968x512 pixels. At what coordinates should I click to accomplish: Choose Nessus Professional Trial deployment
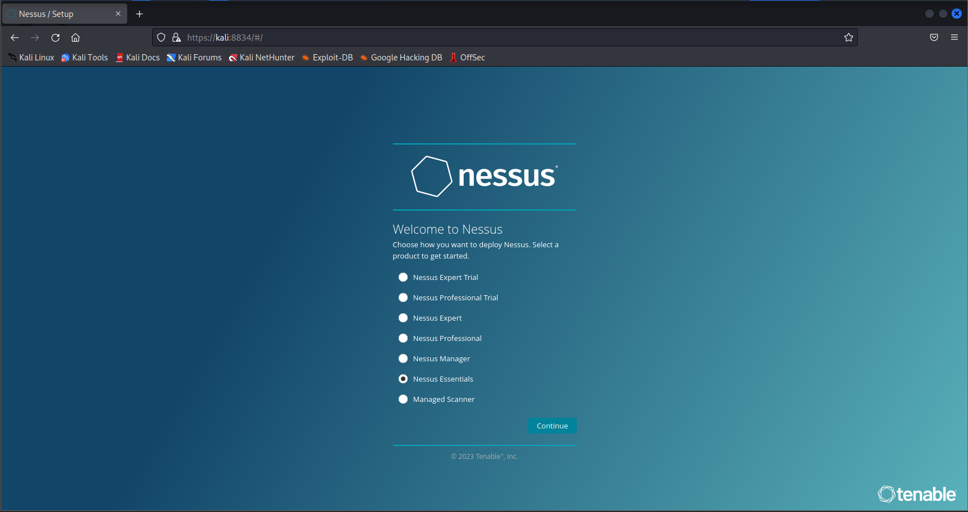[x=403, y=297]
